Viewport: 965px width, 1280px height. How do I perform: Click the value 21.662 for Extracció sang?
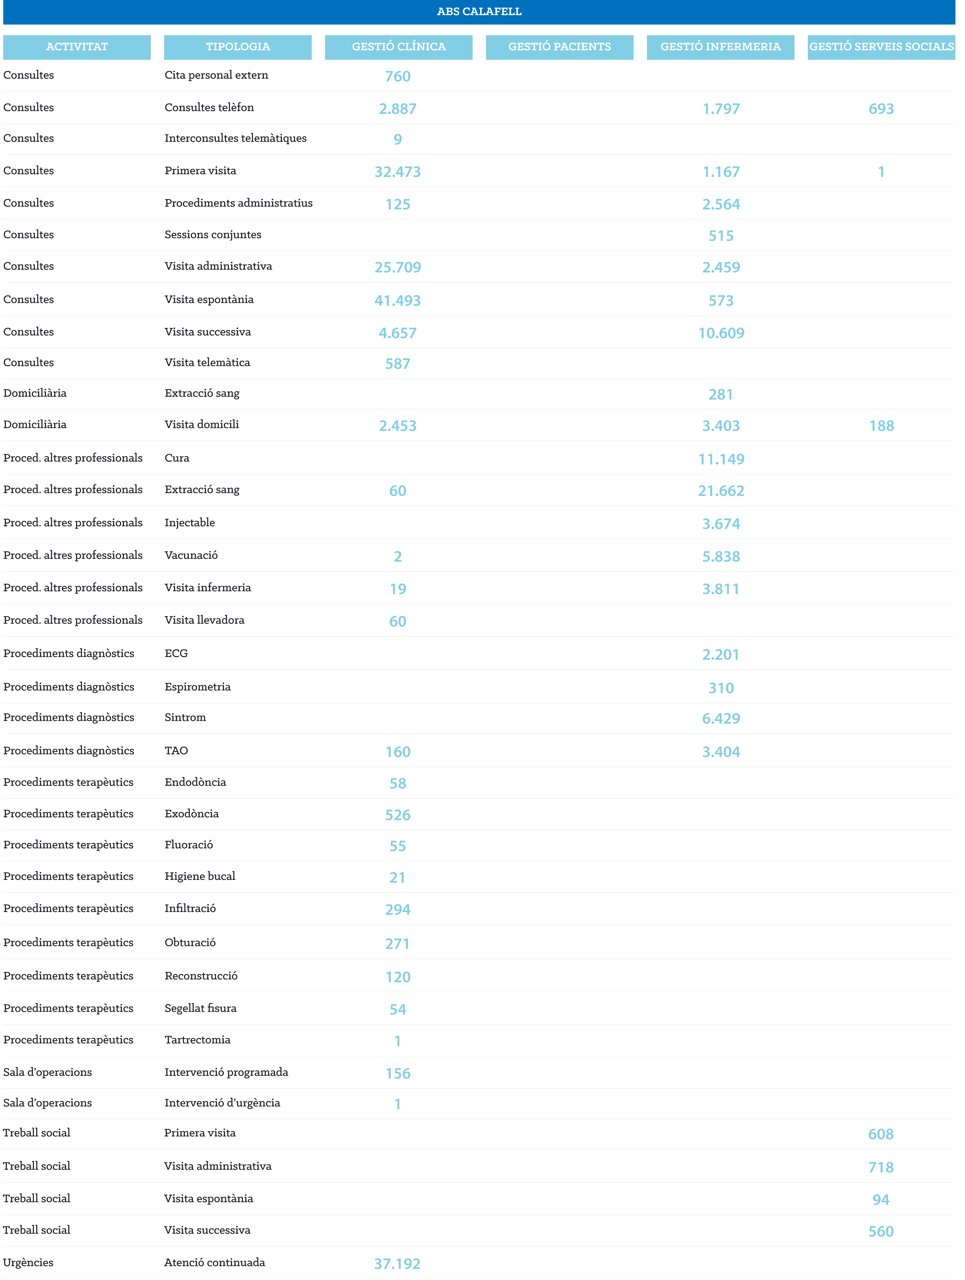click(x=721, y=491)
